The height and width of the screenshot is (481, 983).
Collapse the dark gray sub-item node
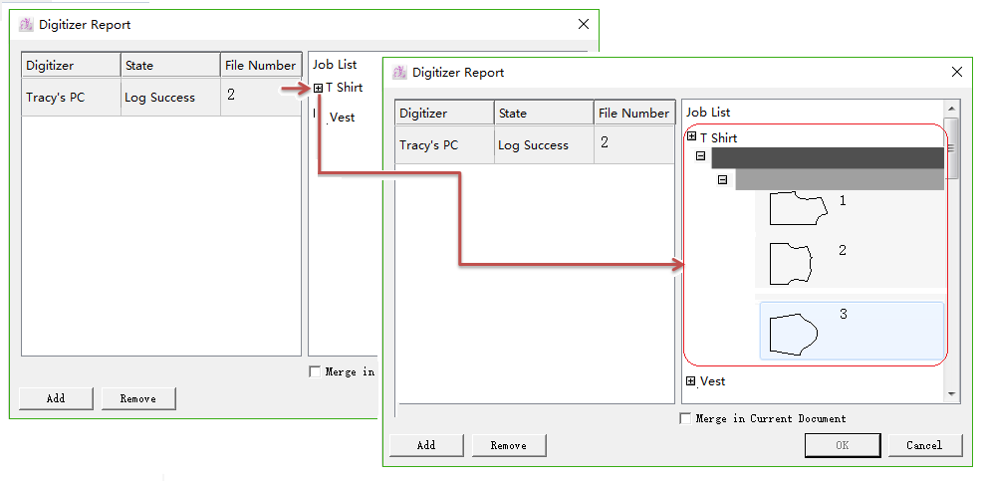[x=701, y=157]
